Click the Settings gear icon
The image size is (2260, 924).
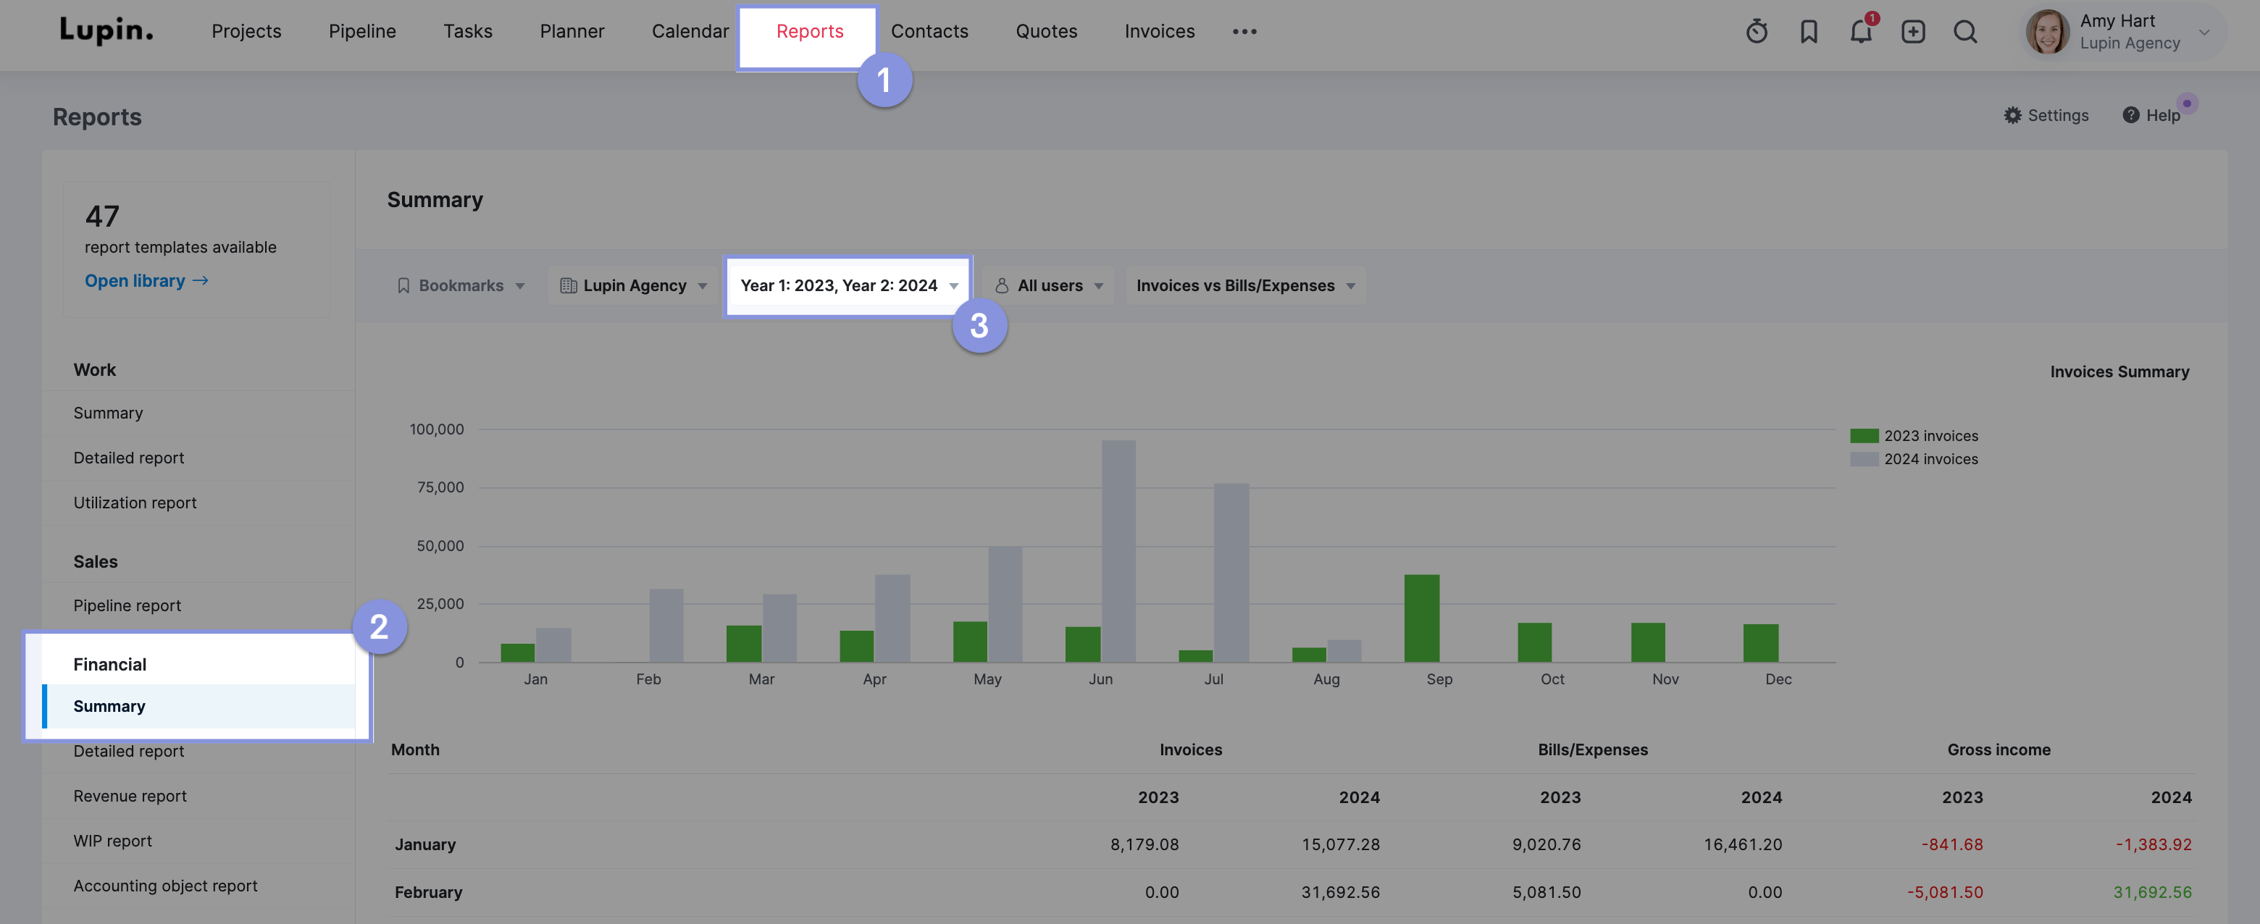(2012, 115)
